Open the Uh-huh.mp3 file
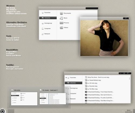 [x=91, y=83]
